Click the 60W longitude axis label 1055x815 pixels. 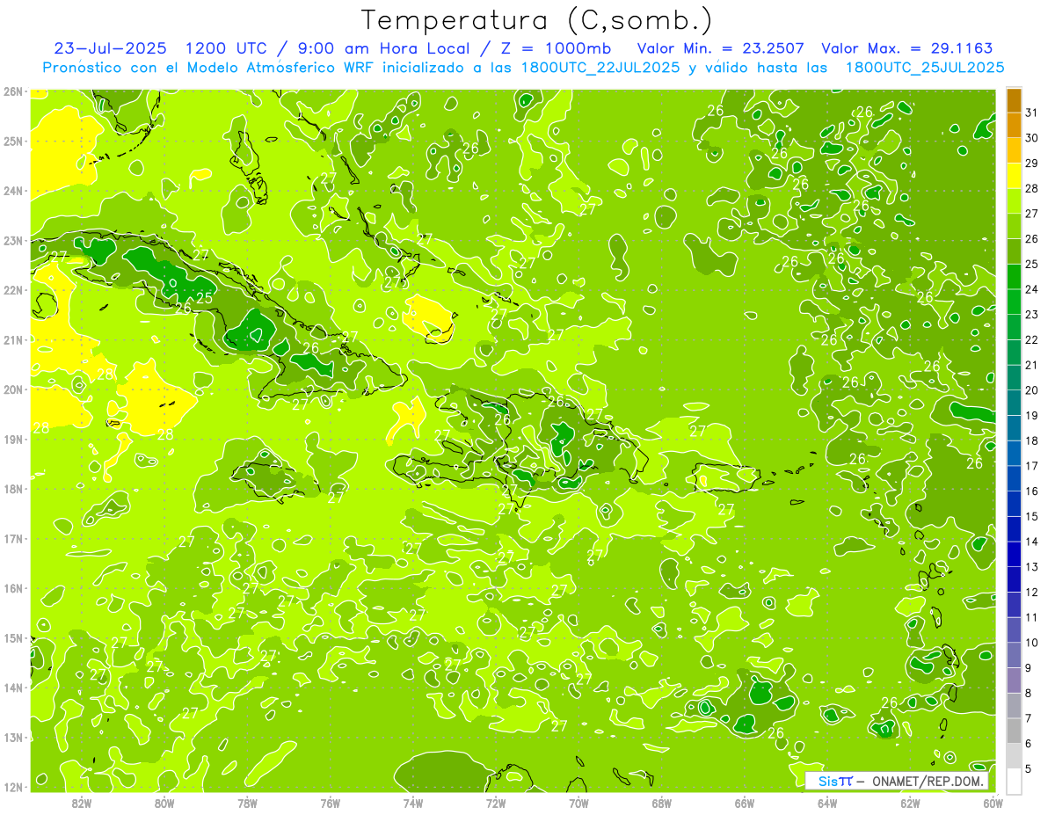click(x=993, y=803)
